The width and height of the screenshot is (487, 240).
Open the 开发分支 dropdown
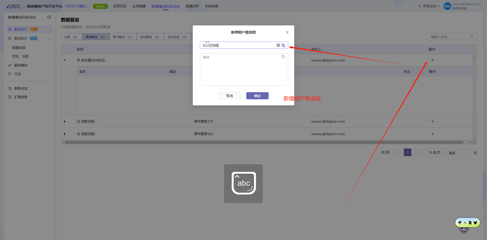(x=431, y=6)
